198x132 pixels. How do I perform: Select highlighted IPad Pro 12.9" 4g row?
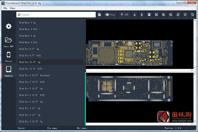tap(50, 62)
